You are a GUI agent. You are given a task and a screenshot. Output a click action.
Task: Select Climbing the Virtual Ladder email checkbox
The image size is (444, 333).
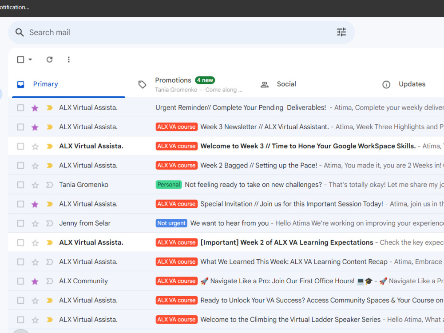(x=20, y=319)
